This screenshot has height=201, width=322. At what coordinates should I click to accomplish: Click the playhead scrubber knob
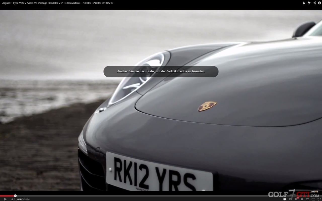coord(15,196)
